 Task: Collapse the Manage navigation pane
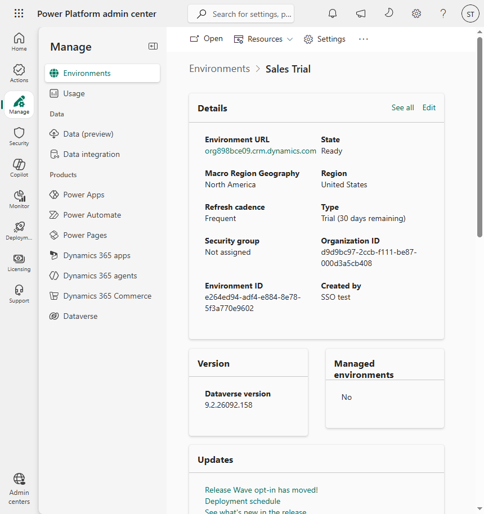tap(153, 46)
